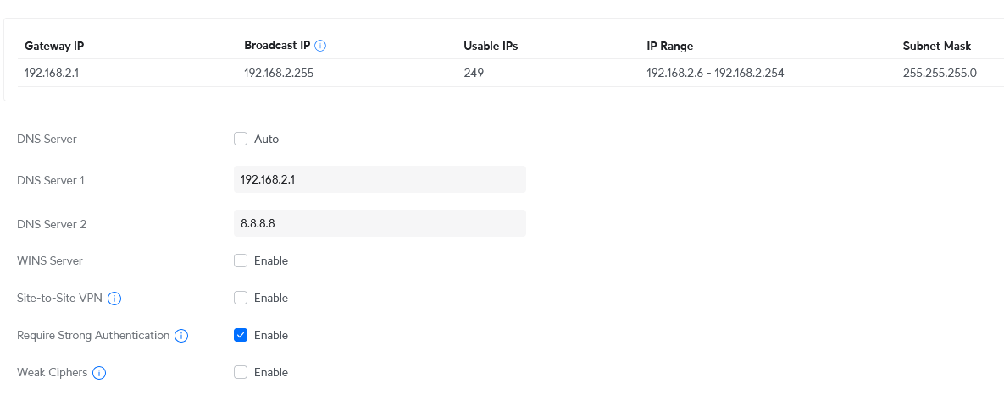Enable the Weak Ciphers checkbox

[241, 372]
